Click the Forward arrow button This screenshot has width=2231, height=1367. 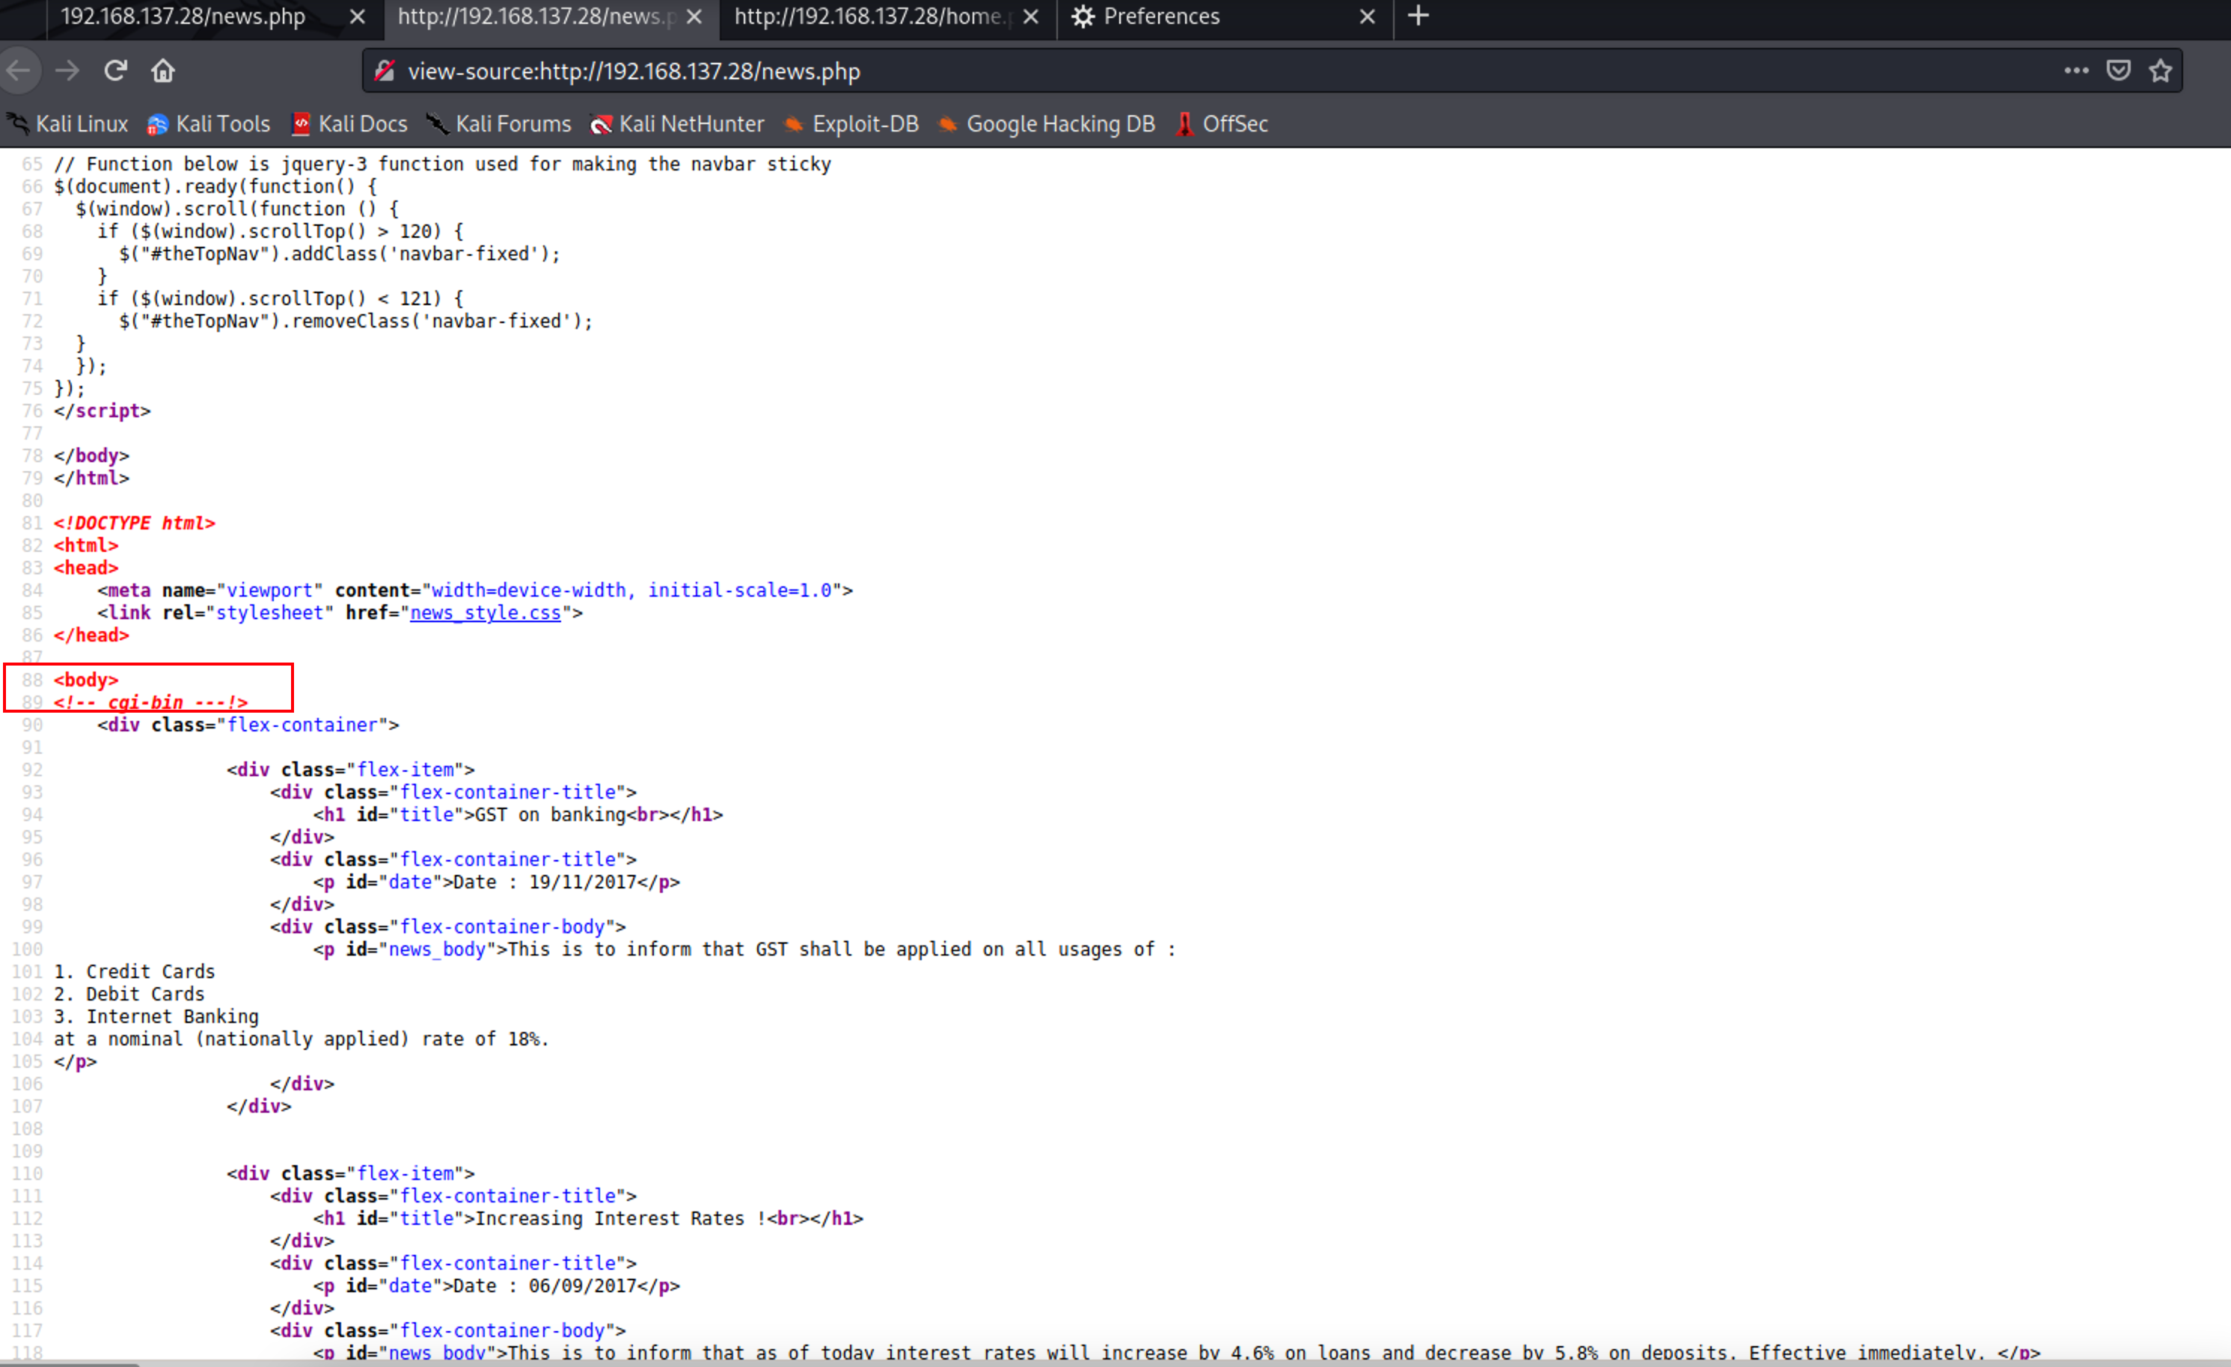pos(68,70)
